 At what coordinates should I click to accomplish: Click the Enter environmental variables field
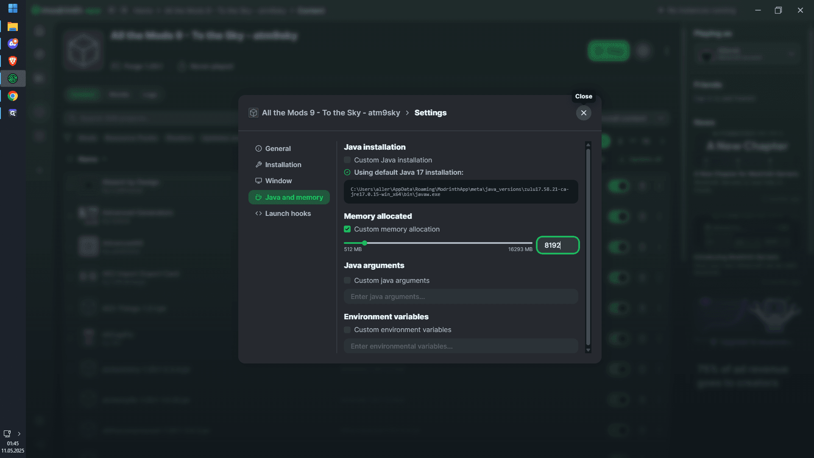tap(461, 346)
